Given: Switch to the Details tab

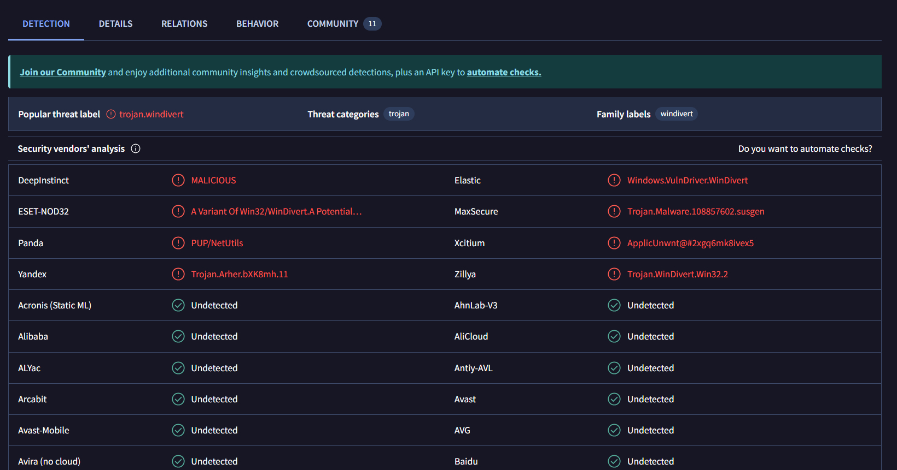Looking at the screenshot, I should [x=115, y=24].
